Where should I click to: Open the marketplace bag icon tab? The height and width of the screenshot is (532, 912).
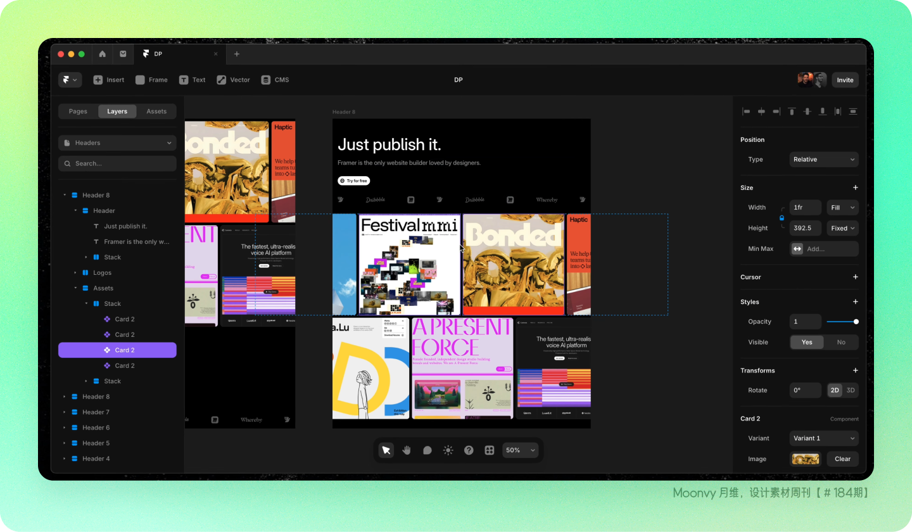tap(123, 54)
